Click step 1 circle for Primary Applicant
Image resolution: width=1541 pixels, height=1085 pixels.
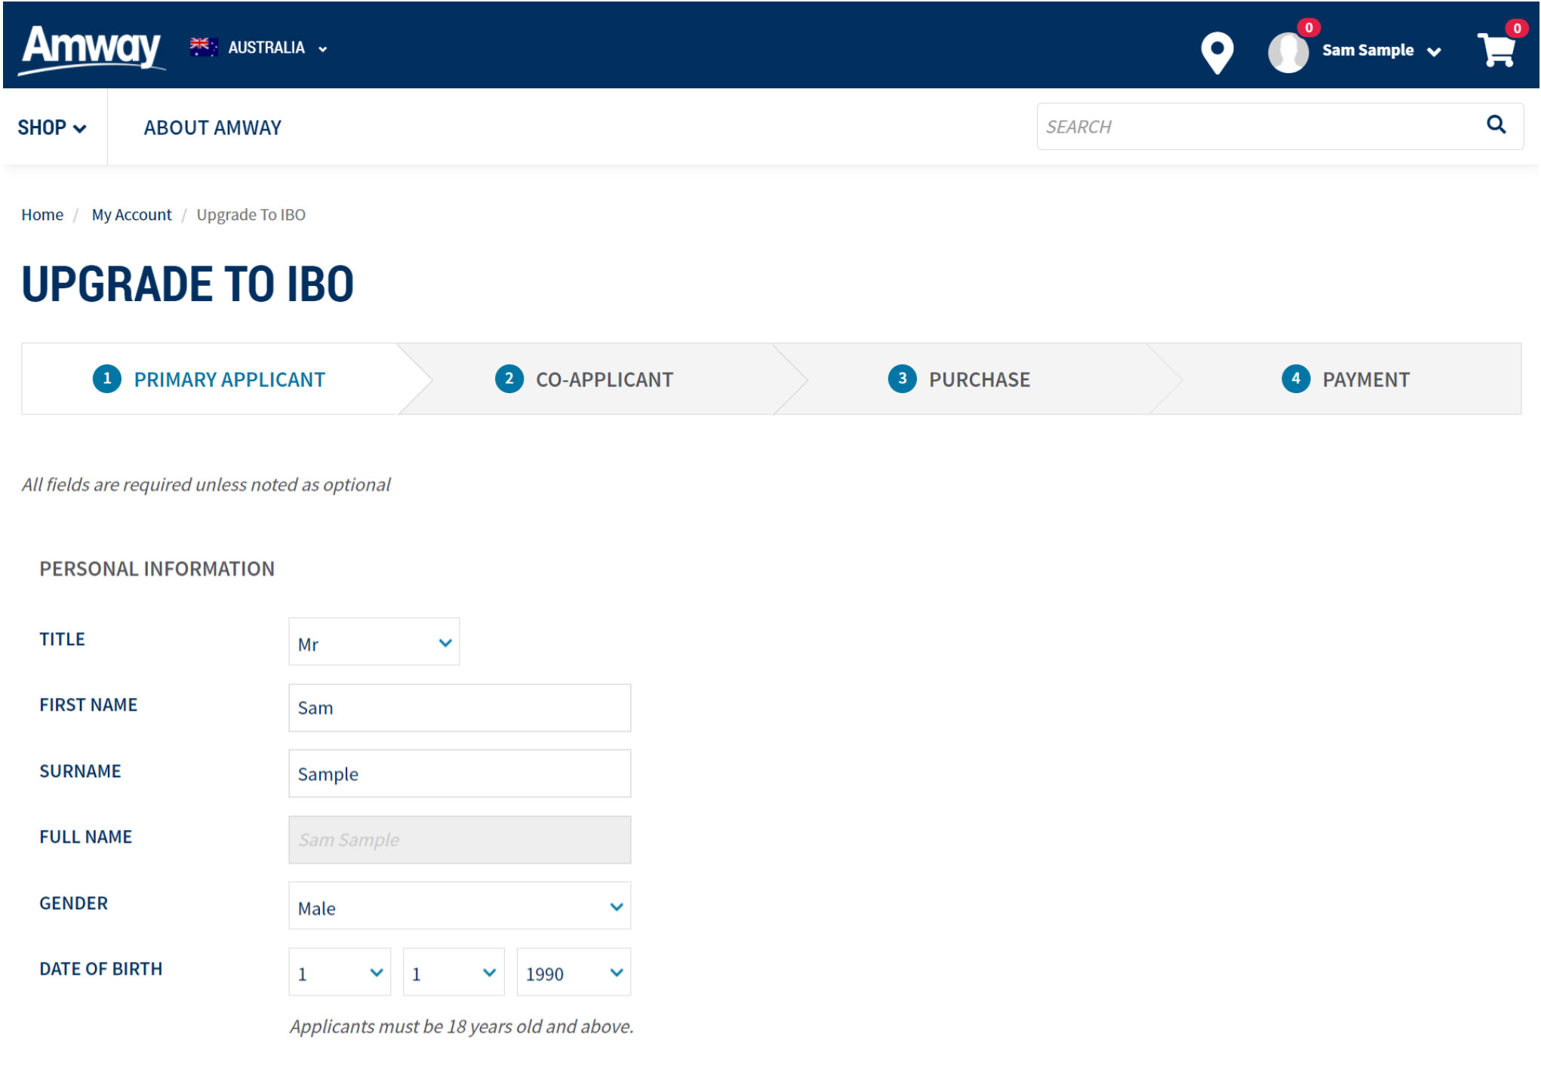(107, 379)
